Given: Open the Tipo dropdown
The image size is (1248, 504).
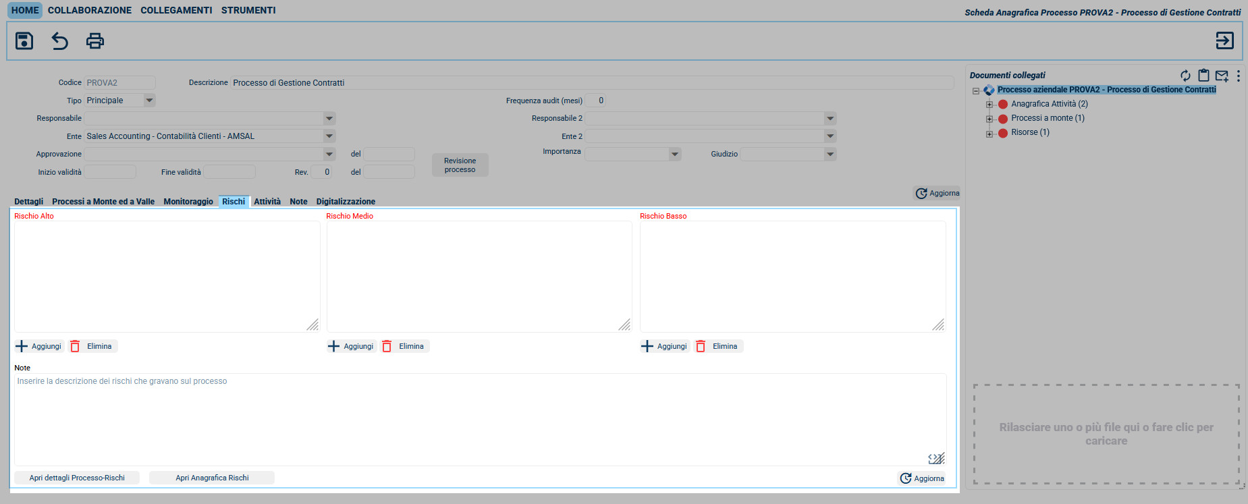Looking at the screenshot, I should tap(149, 101).
